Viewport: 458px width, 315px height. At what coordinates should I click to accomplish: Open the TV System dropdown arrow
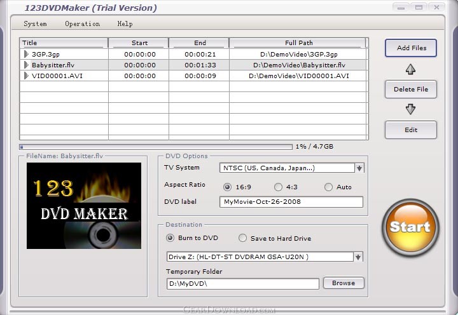pyautogui.click(x=359, y=168)
